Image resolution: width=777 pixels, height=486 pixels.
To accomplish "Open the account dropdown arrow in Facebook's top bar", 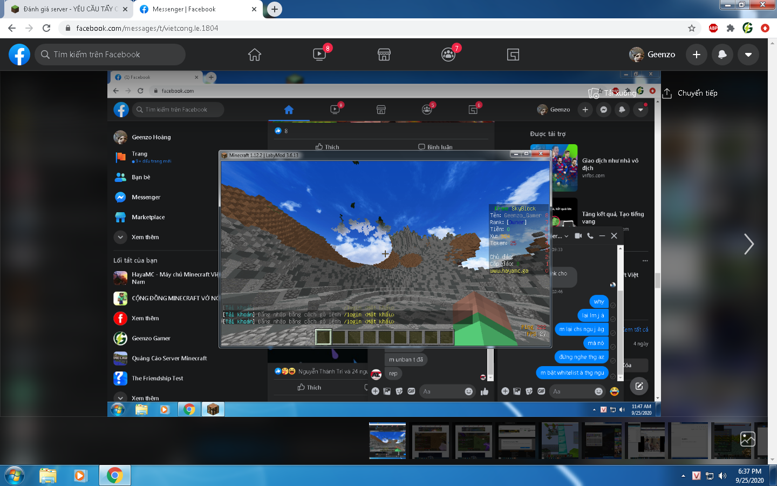I will (x=748, y=55).
